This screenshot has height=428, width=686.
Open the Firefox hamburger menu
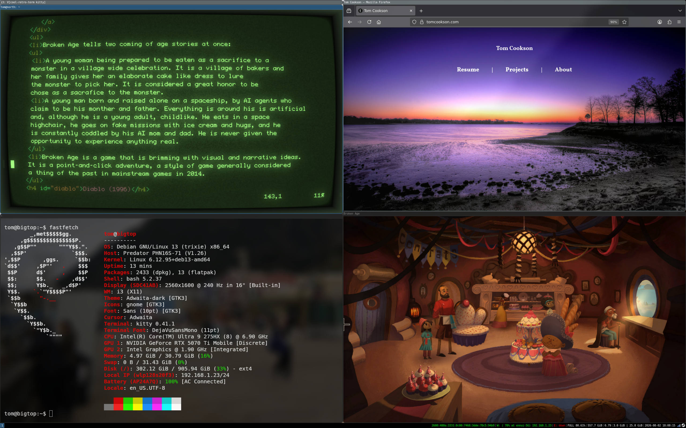(x=679, y=22)
